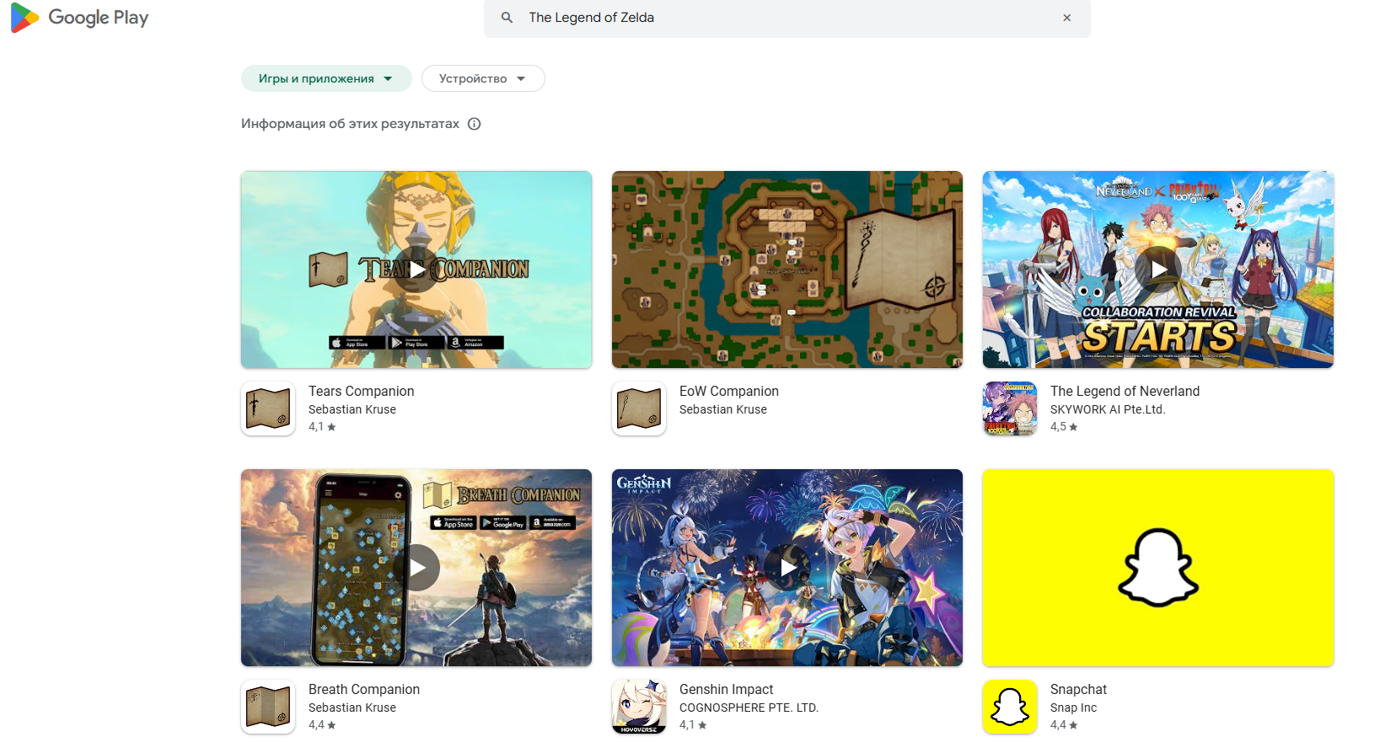Click developer COGNOSPHERE PTE. LTD.
Image resolution: width=1380 pixels, height=753 pixels.
749,708
